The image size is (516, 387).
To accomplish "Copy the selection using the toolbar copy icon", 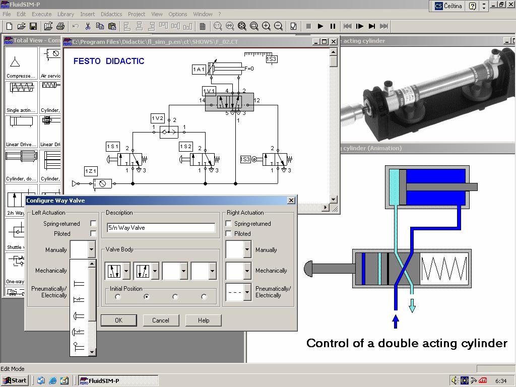I will tap(100, 26).
